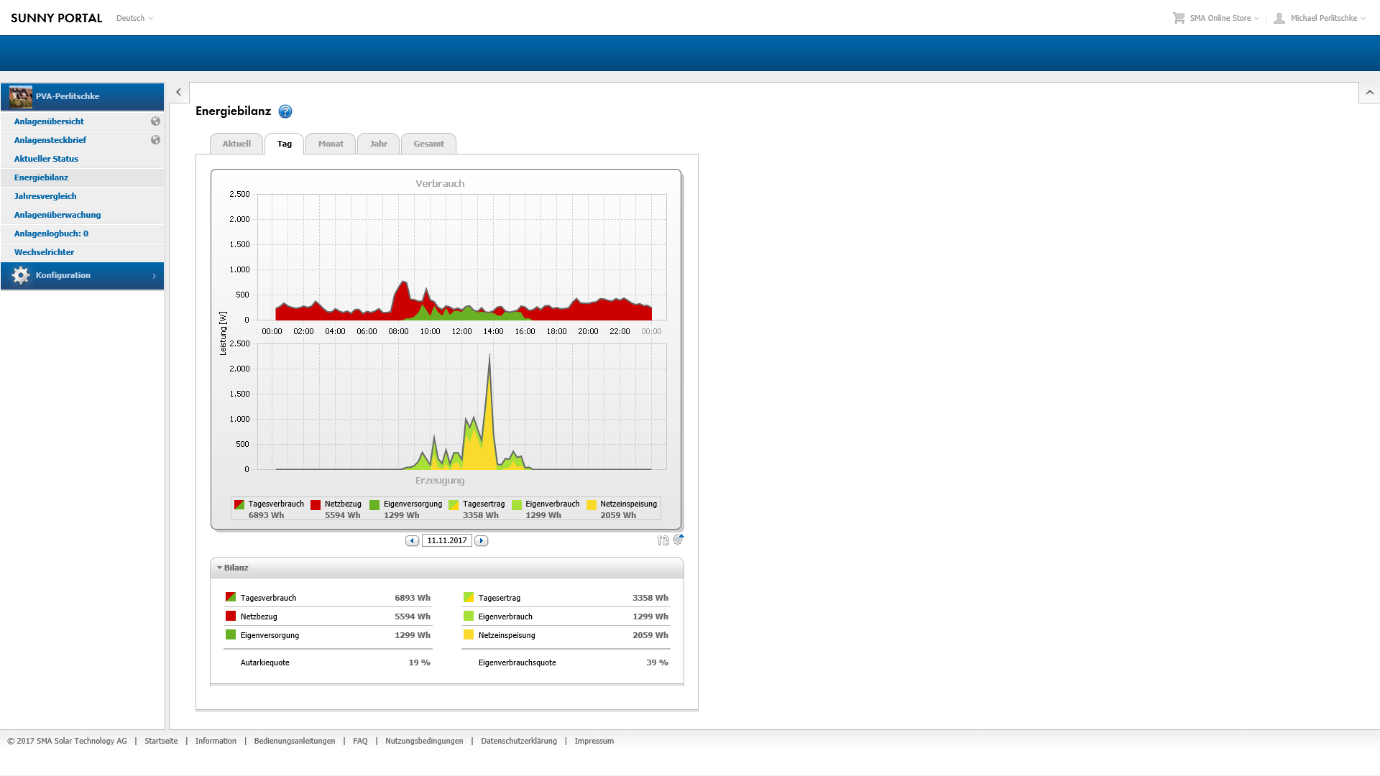The width and height of the screenshot is (1380, 776).
Task: Open the Deutsch language dropdown
Action: pyautogui.click(x=134, y=18)
